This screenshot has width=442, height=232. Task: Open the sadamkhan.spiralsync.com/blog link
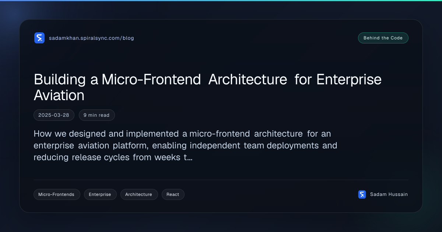point(91,38)
